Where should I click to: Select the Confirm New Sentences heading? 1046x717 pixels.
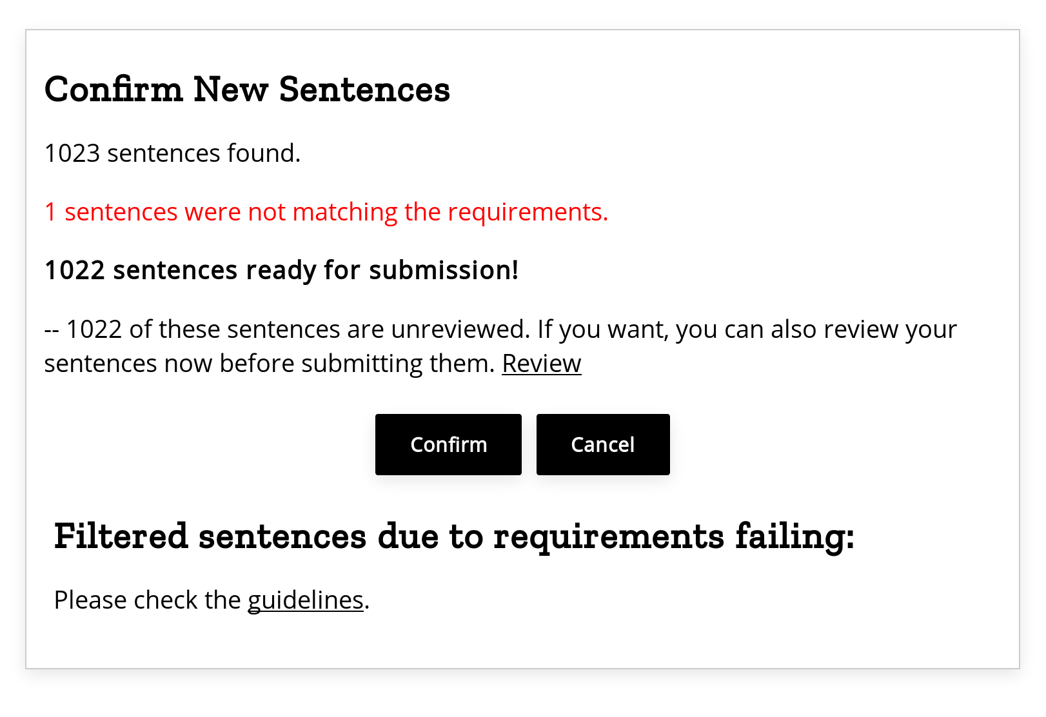(x=247, y=90)
